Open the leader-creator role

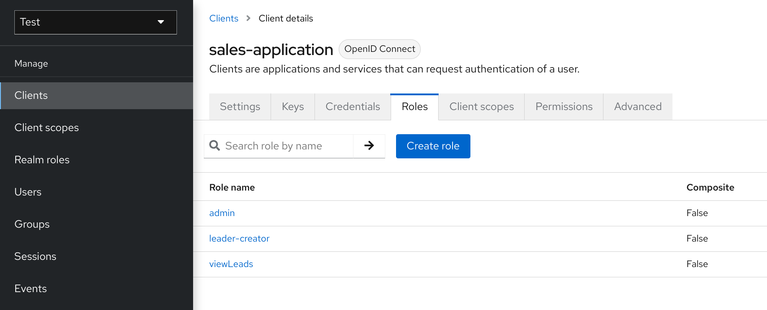(239, 239)
